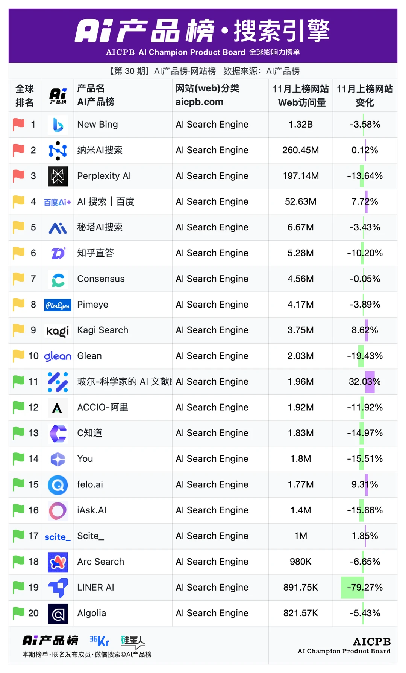Click the -19.43% change bar for Glean
This screenshot has width=406, height=673.
[361, 356]
